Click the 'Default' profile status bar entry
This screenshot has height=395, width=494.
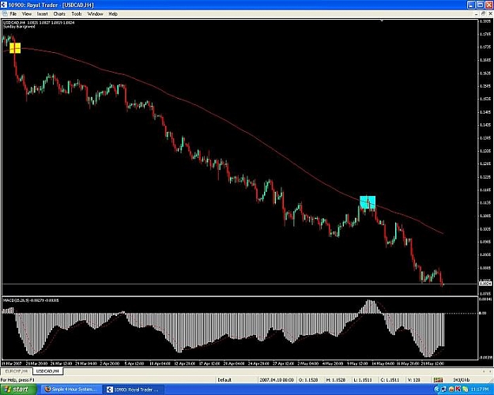click(x=224, y=380)
